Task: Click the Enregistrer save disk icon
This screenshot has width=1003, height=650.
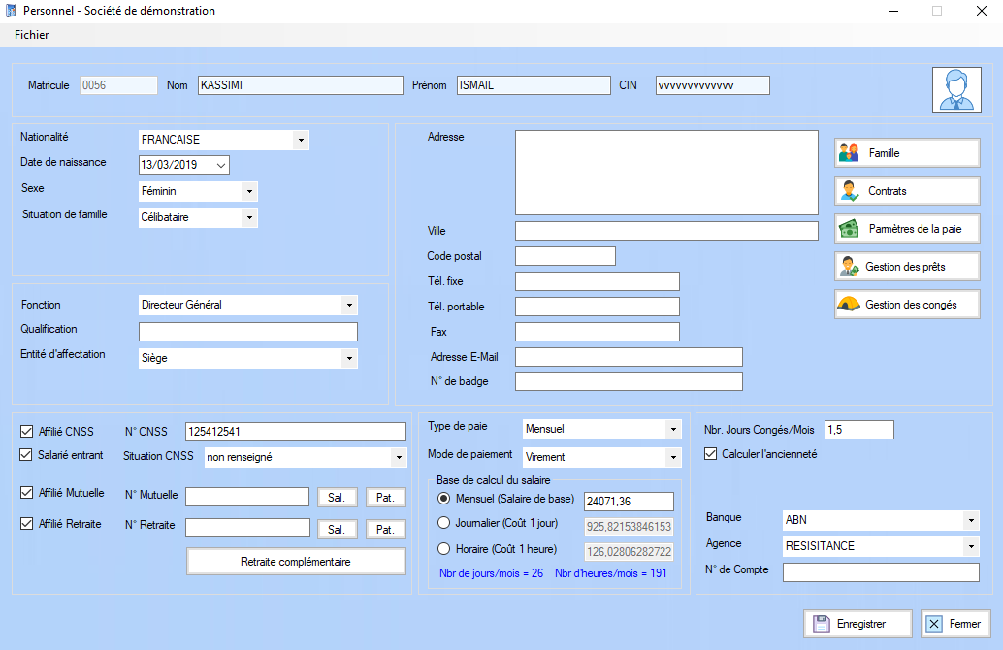Action: coord(821,624)
